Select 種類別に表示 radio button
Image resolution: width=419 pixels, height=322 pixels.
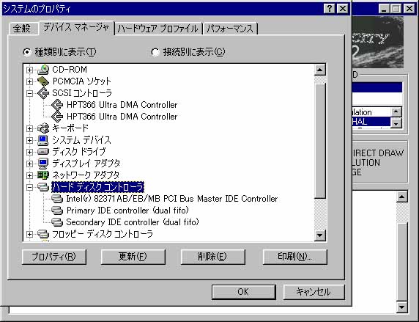[x=27, y=52]
